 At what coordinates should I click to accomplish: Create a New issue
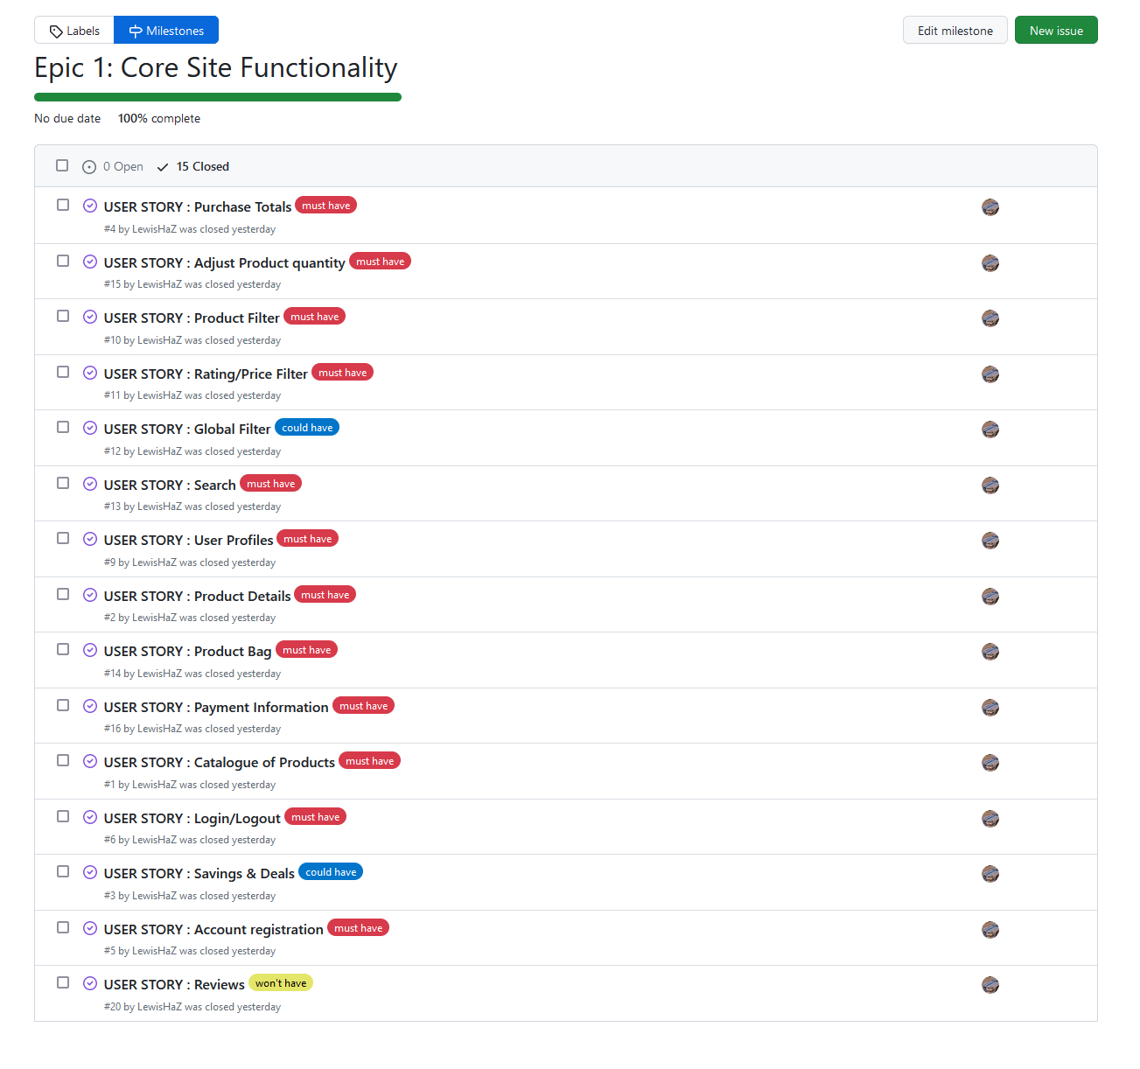(1056, 31)
